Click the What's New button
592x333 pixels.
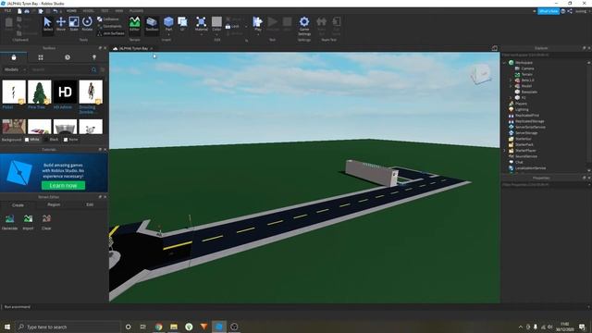(549, 11)
